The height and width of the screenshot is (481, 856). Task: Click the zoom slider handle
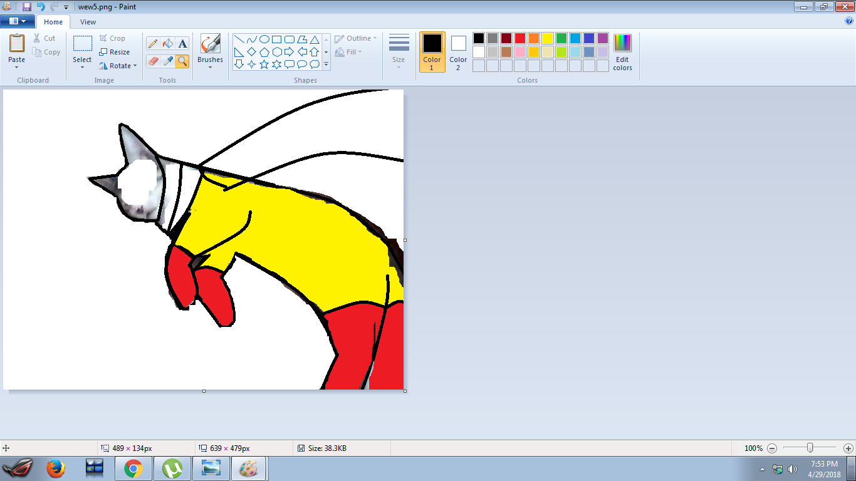[x=810, y=448]
